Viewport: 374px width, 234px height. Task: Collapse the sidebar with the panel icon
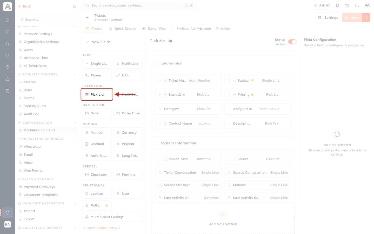[x=75, y=6]
